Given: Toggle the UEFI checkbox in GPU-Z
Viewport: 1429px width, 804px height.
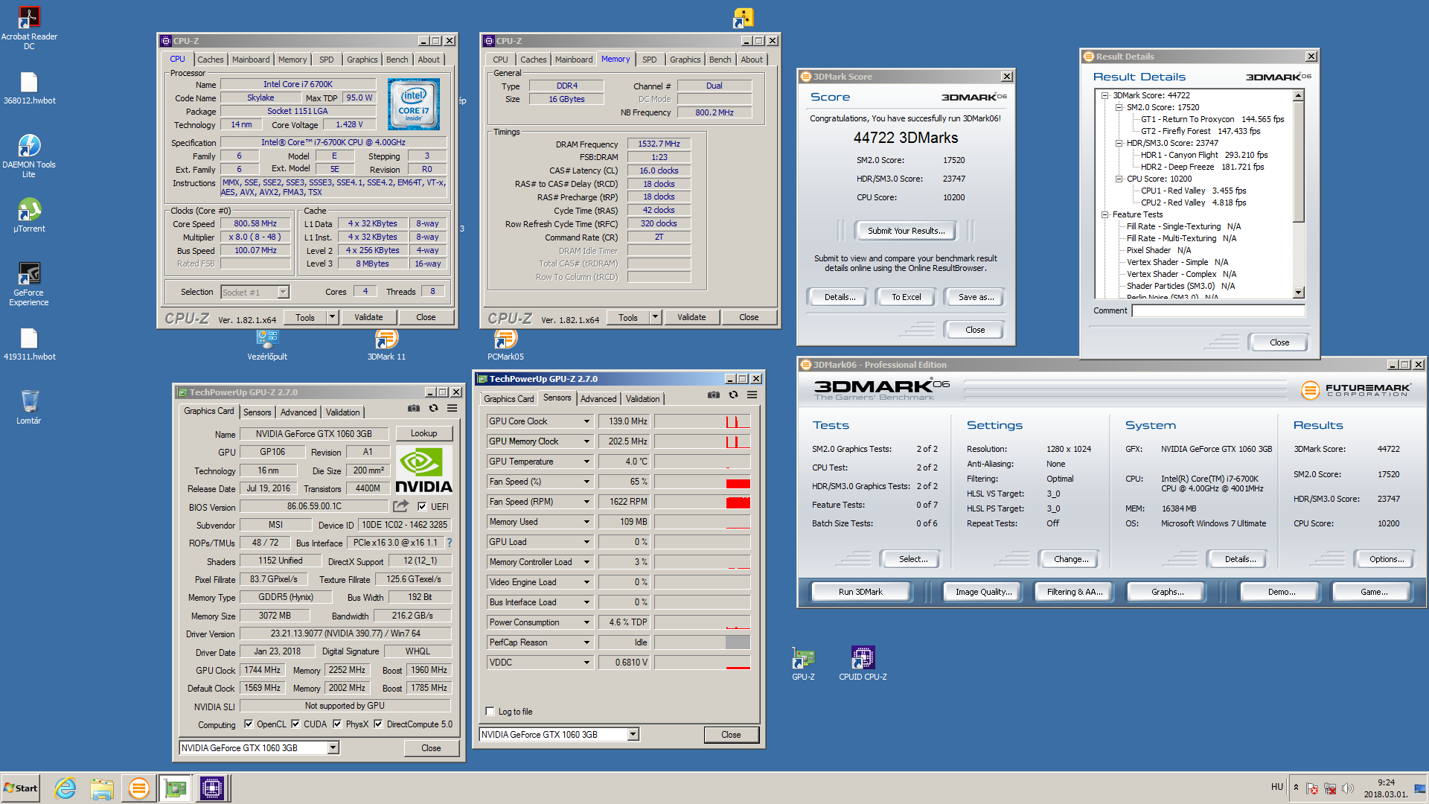Looking at the screenshot, I should (x=422, y=506).
